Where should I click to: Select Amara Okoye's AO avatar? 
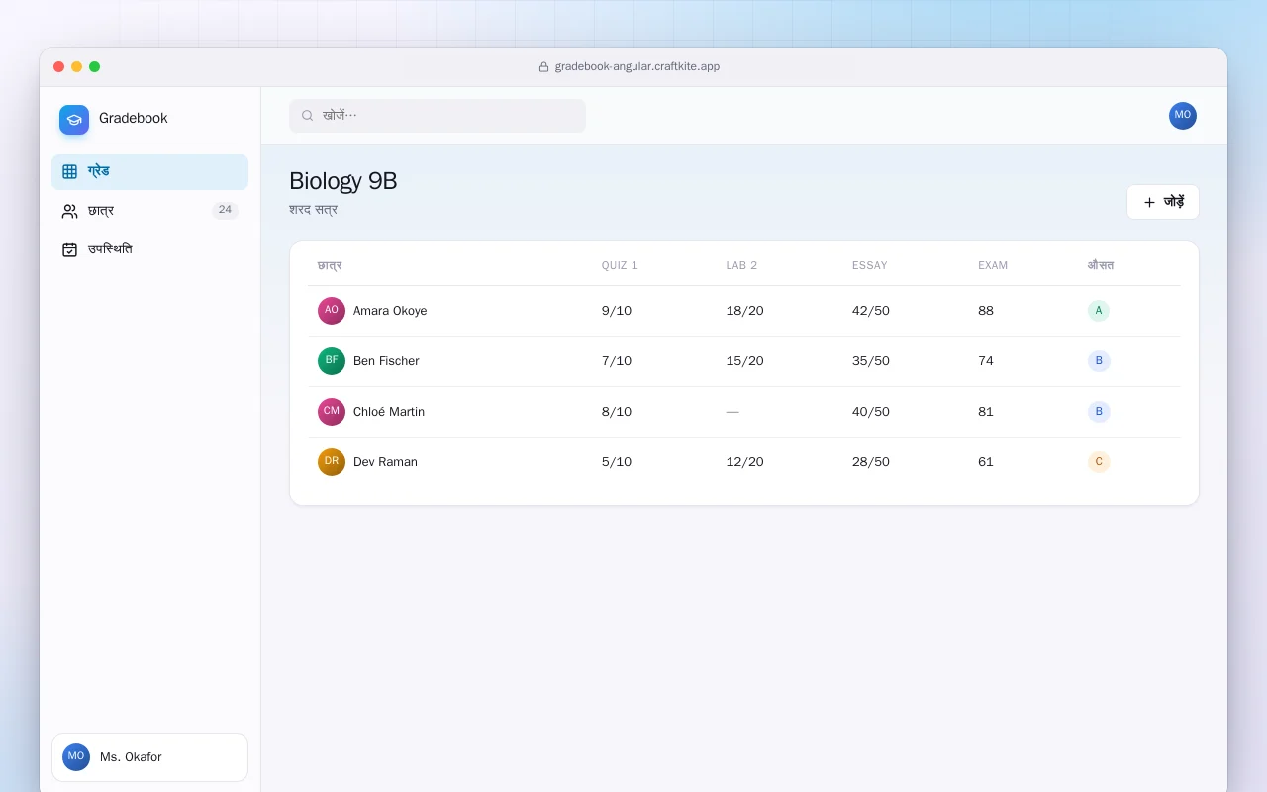pyautogui.click(x=332, y=311)
